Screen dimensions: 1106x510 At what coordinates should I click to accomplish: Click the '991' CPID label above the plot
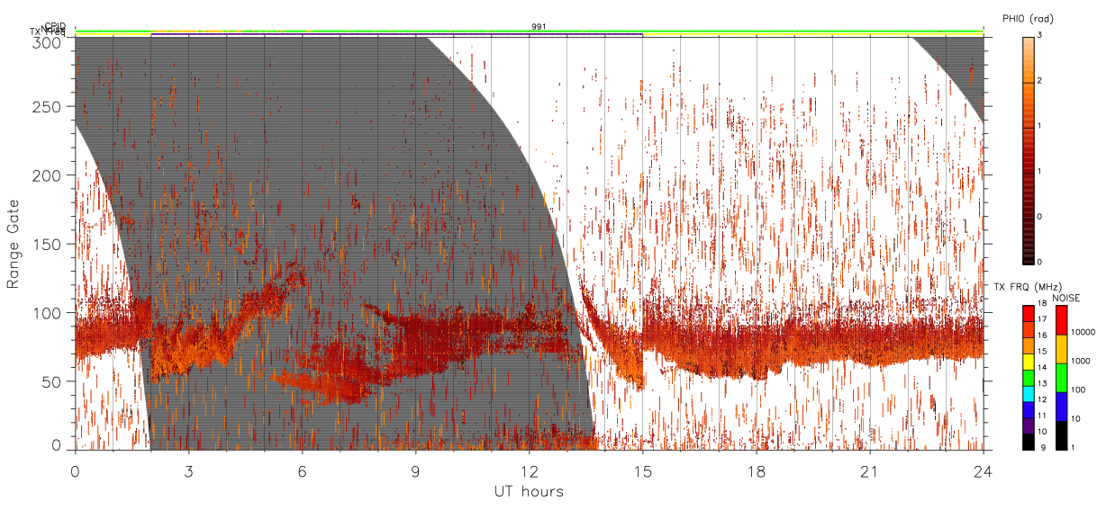pos(539,27)
